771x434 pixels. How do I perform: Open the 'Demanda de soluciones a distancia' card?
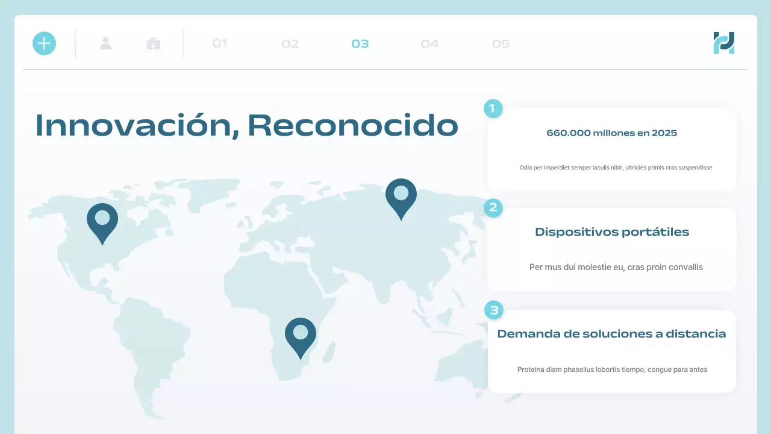pyautogui.click(x=611, y=333)
